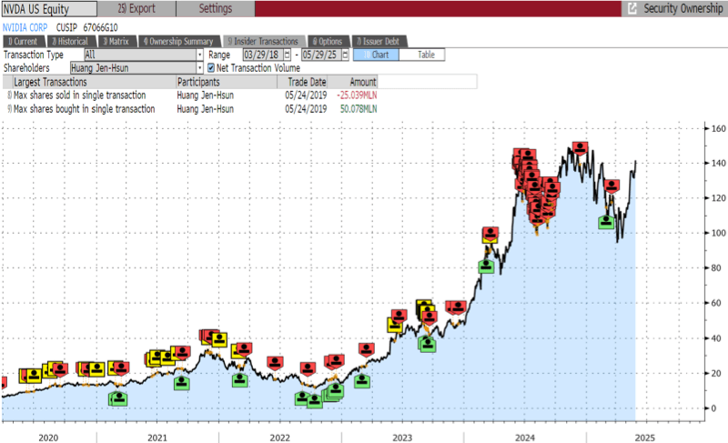Click the start date calendar icon
Screen dimensions: 728x443
pos(287,55)
